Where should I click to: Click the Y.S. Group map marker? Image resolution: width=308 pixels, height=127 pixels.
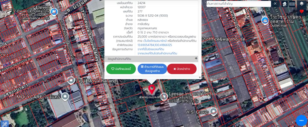pyautogui.click(x=213, y=112)
